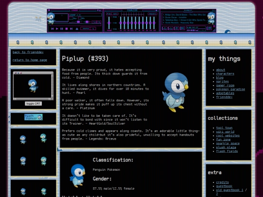Viewport: 263px width, 197px height.
Task: Click the Pip's corner site banner button
Action: (x=34, y=117)
